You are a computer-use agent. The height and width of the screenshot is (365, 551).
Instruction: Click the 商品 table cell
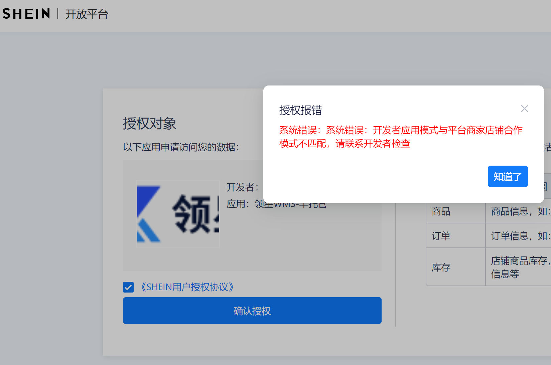(456, 211)
